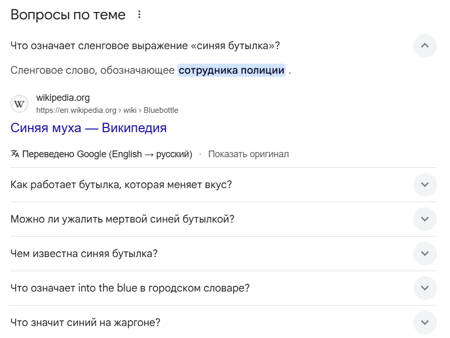
Task: Open the «Синяя муха — Википедия» link
Action: click(x=88, y=127)
